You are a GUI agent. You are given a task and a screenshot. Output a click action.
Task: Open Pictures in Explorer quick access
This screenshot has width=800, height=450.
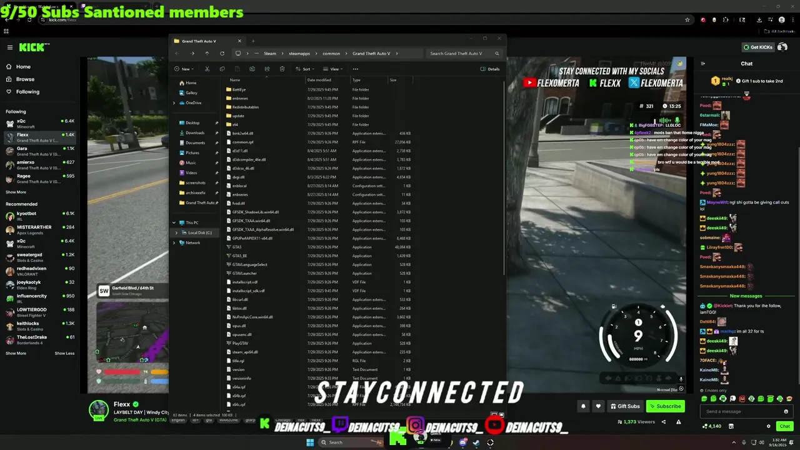click(x=192, y=152)
